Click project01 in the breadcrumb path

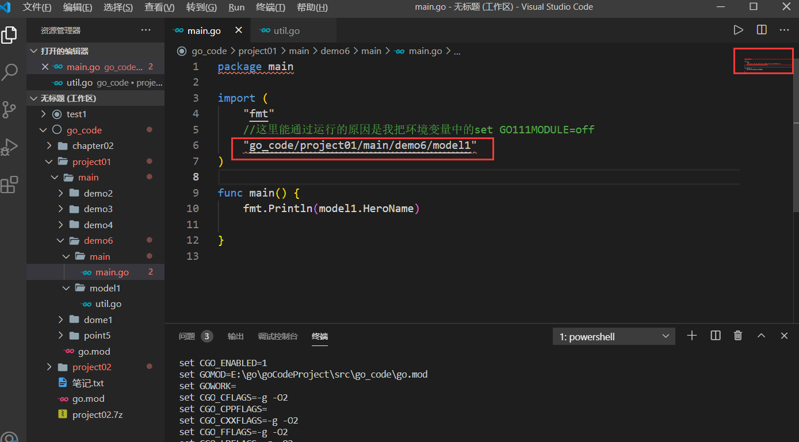tap(258, 51)
